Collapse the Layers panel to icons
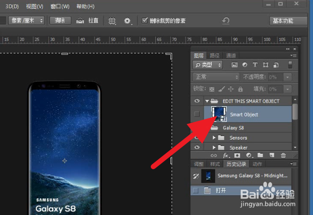Image resolution: width=313 pixels, height=215 pixels. click(x=288, y=49)
